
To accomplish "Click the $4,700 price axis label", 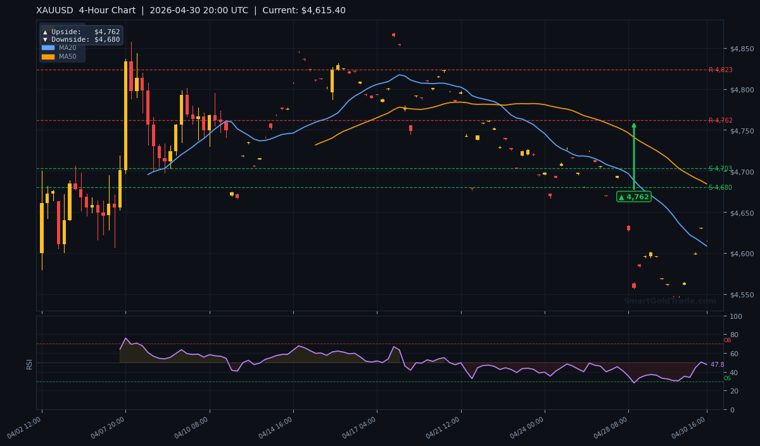I will point(742,172).
